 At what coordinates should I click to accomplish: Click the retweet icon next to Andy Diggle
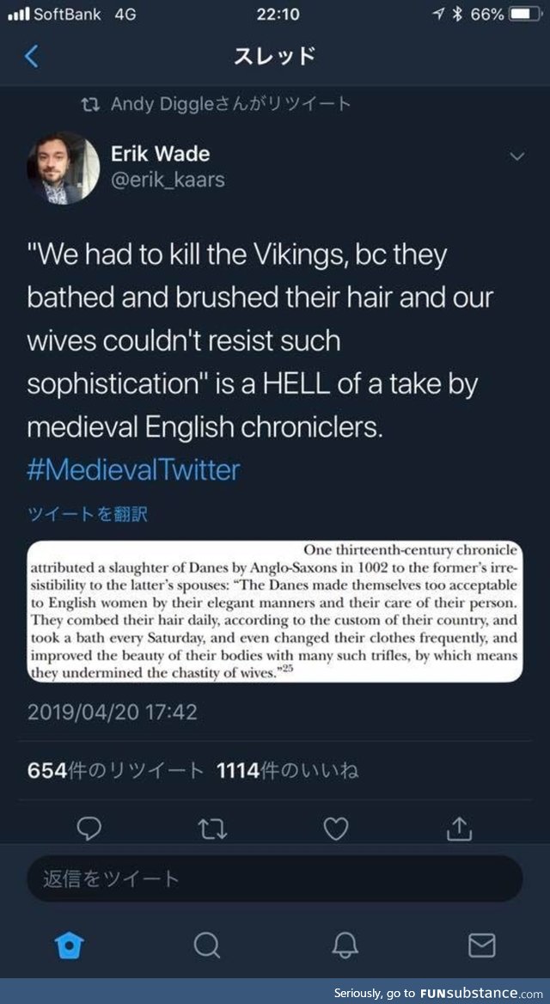pos(93,102)
